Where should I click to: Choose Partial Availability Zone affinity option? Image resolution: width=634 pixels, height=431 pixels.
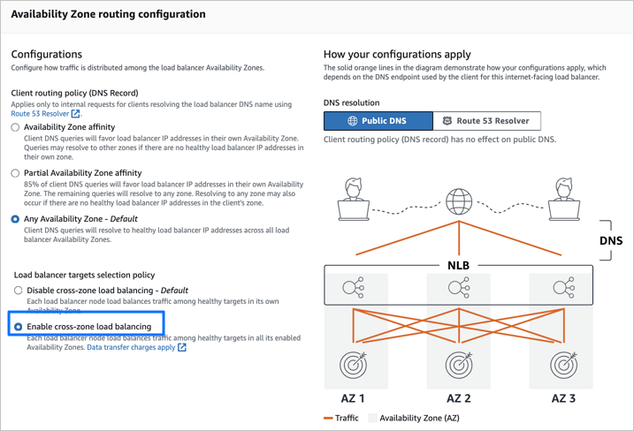point(16,173)
